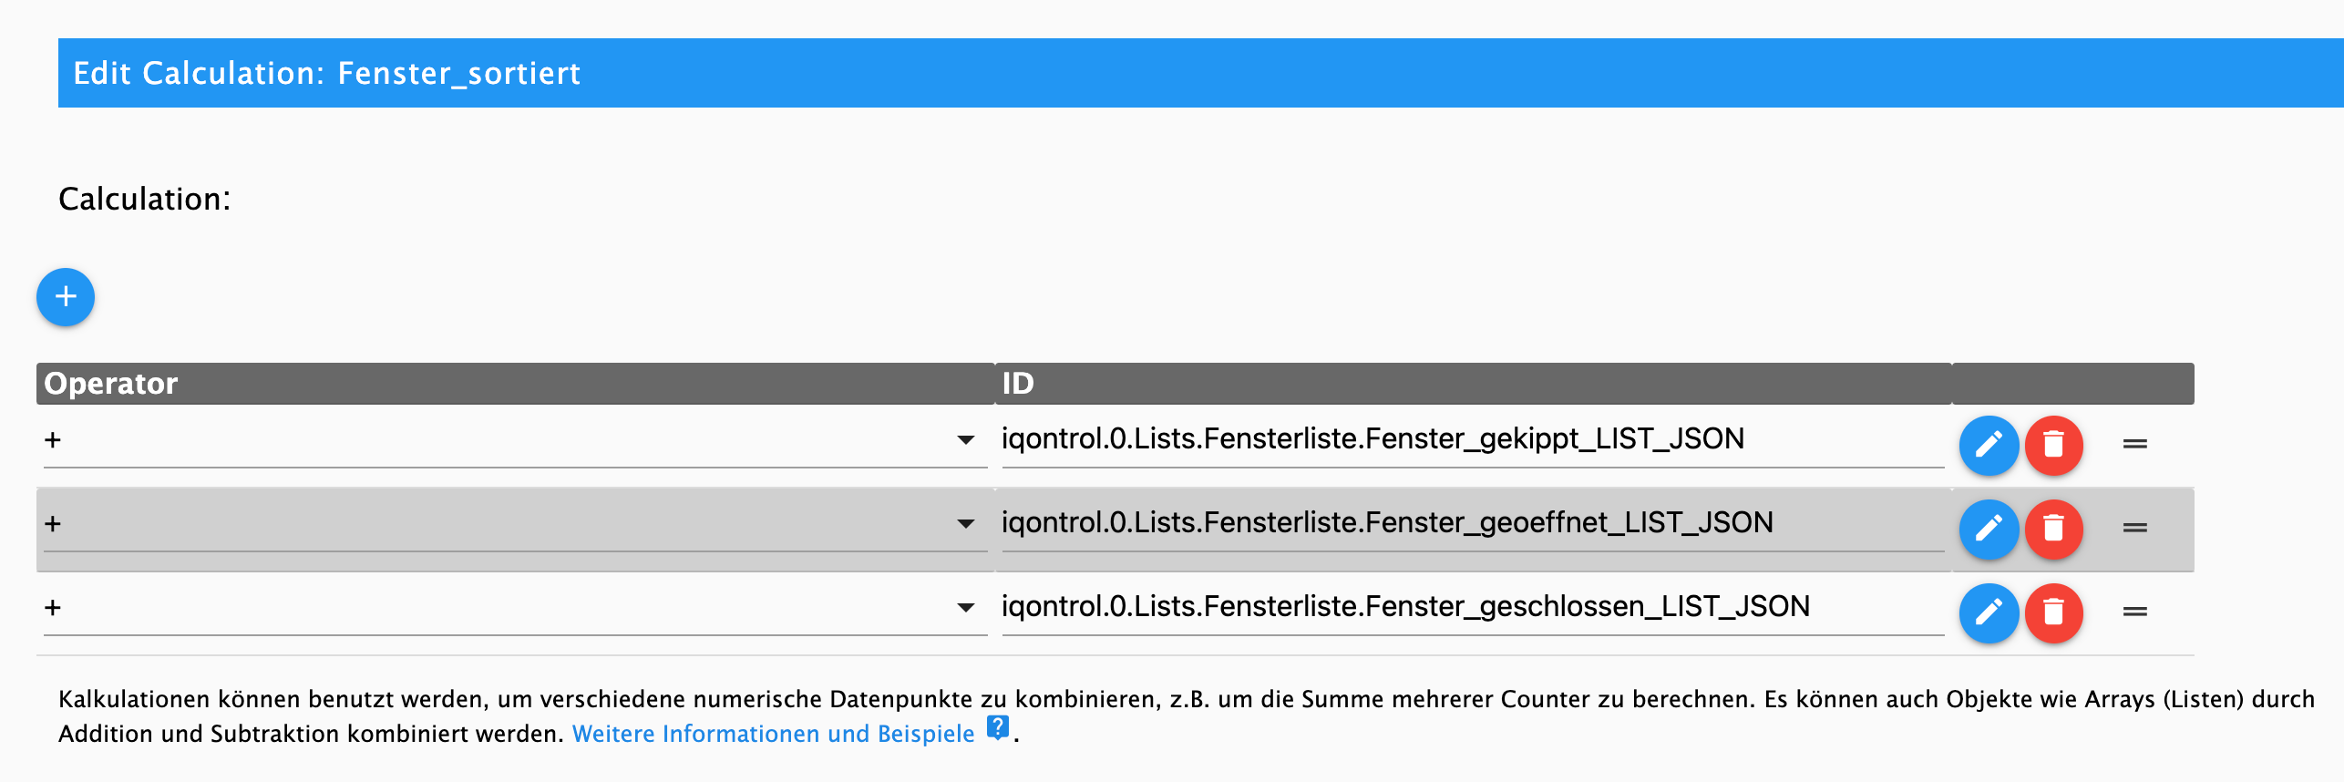The width and height of the screenshot is (2344, 782).
Task: Click the Fenster_geschlossen_LIST_JSON ID field
Action: pyautogui.click(x=1473, y=608)
